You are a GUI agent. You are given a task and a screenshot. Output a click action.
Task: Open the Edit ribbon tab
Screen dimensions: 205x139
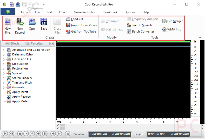point(49,12)
